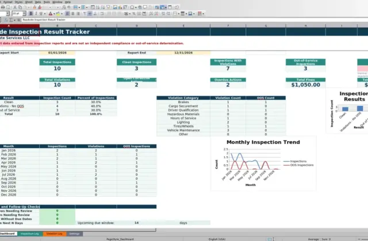Open the font size dropdown
The height and width of the screenshot is (241, 368).
pyautogui.click(x=24, y=14)
